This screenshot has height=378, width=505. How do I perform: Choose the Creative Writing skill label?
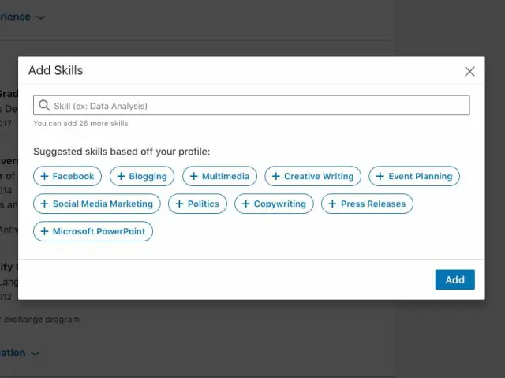[x=319, y=176]
